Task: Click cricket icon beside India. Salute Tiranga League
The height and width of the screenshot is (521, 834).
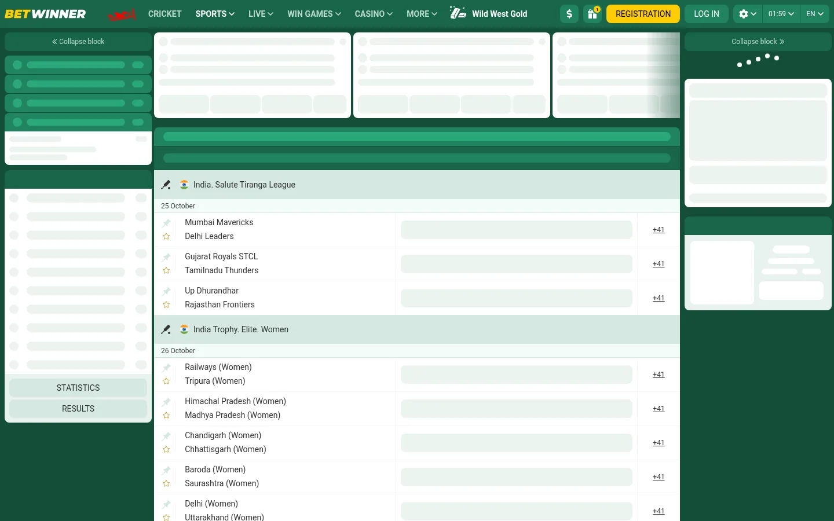Action: click(166, 185)
